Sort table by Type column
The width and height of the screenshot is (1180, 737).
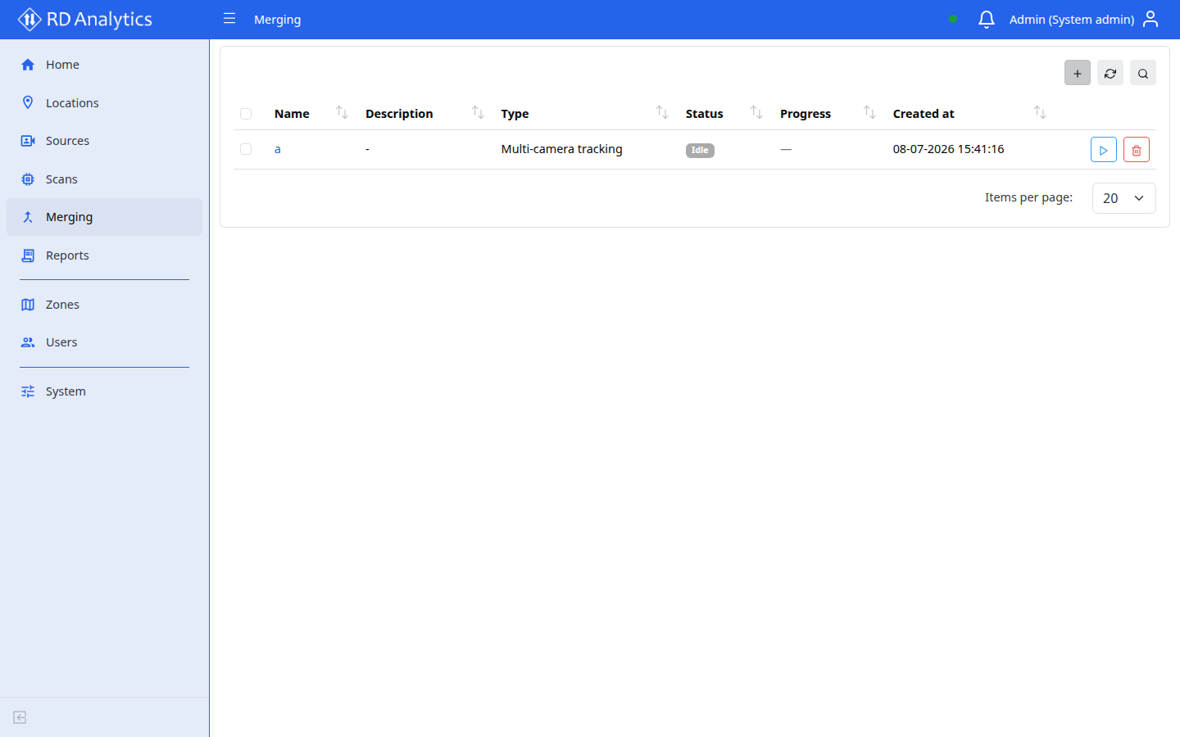pyautogui.click(x=662, y=113)
